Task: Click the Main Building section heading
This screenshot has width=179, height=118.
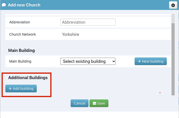Action: pyautogui.click(x=21, y=50)
